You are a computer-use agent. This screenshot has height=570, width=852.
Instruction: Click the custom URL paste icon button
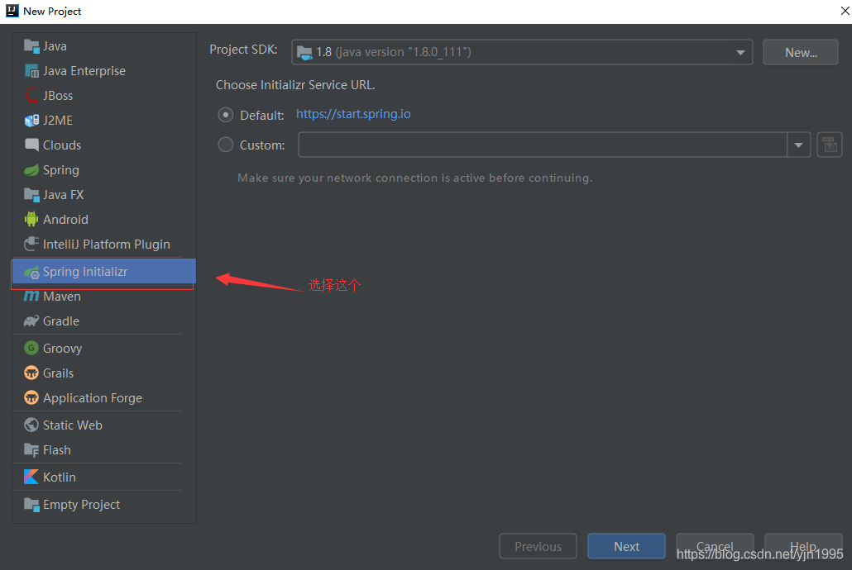(830, 145)
